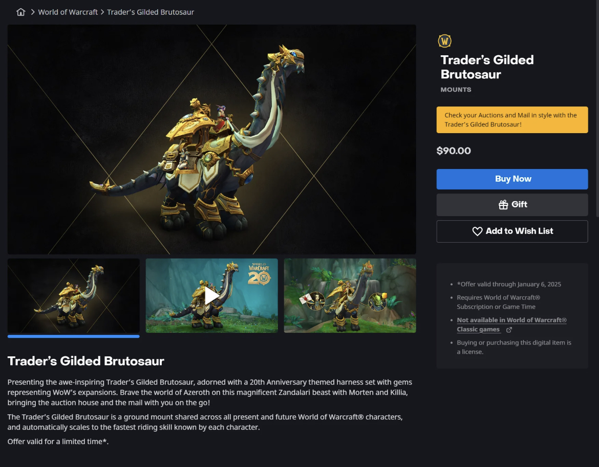Click the chevron before Trader's Gilded Brutosaur breadcrumb
This screenshot has width=599, height=467.
click(102, 12)
